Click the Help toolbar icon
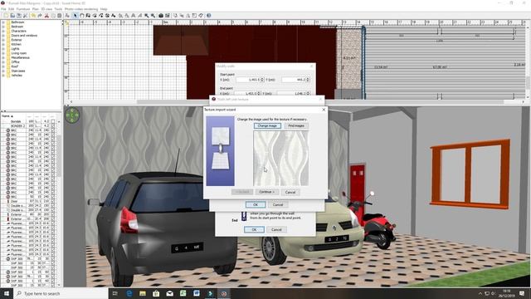 [208, 16]
